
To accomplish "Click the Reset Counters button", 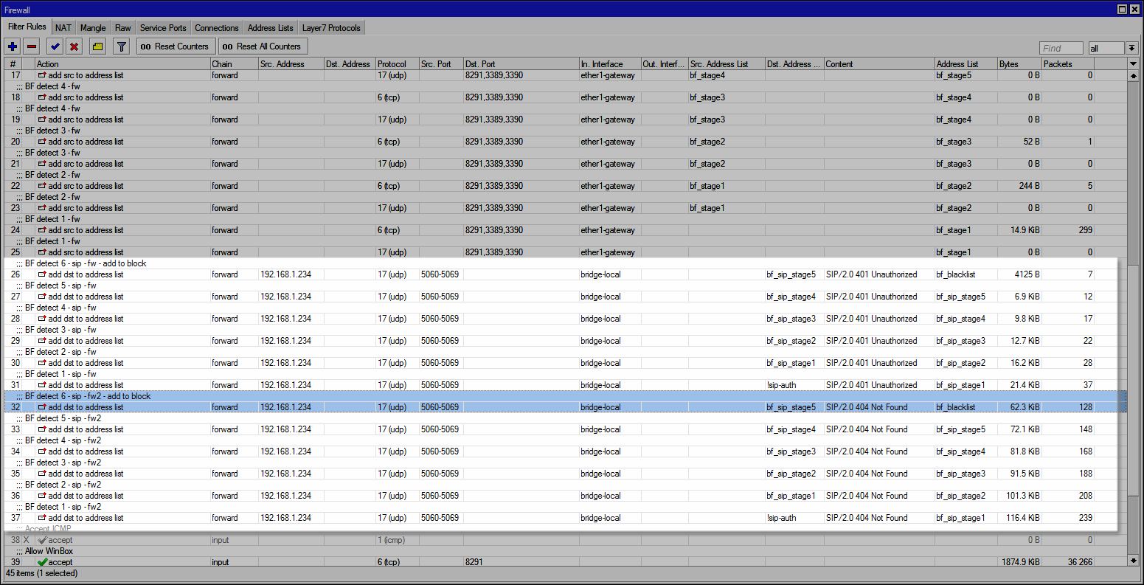I will (x=176, y=46).
